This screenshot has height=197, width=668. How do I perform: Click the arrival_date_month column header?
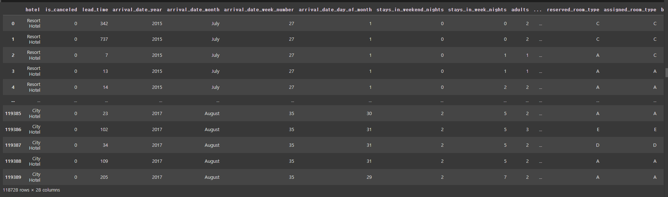tap(193, 10)
